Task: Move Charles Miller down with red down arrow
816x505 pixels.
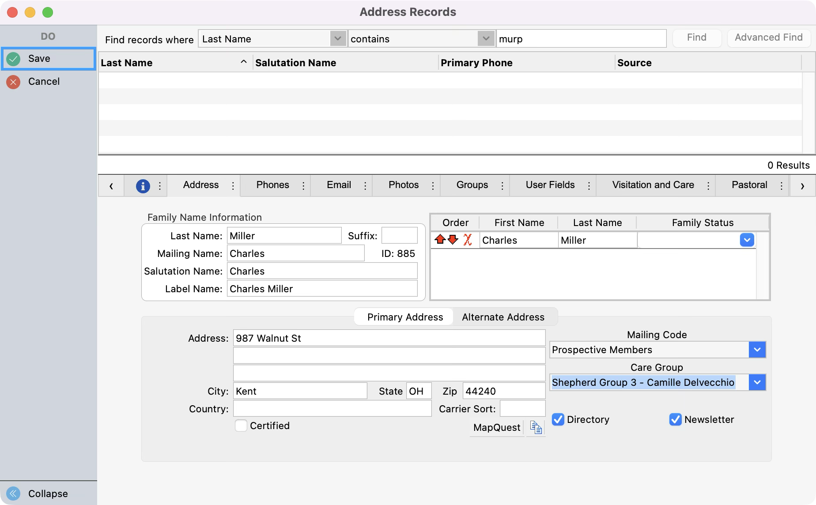Action: click(453, 240)
